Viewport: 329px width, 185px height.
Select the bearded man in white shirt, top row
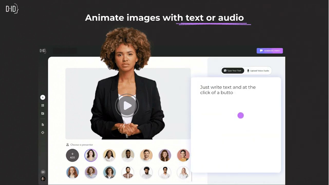(x=128, y=156)
